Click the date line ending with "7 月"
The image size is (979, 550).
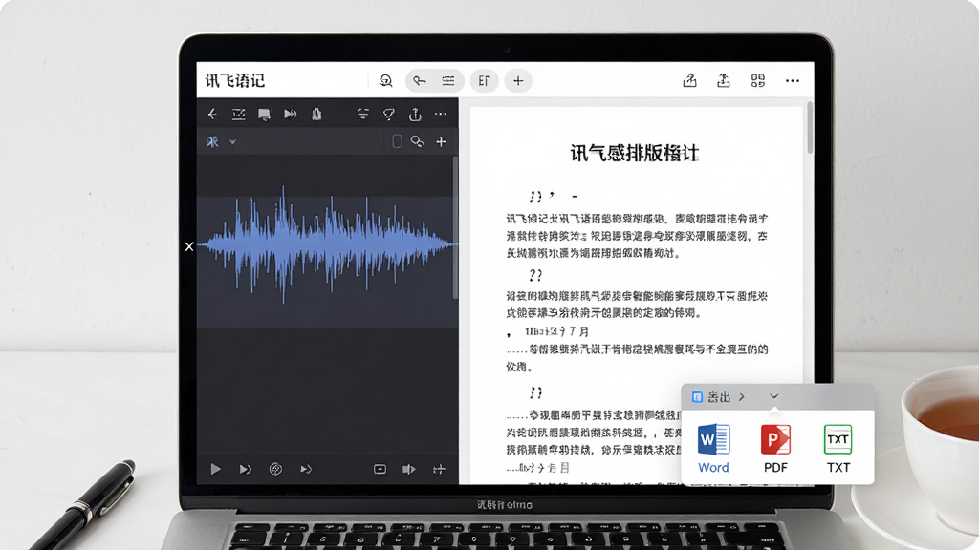pyautogui.click(x=557, y=331)
